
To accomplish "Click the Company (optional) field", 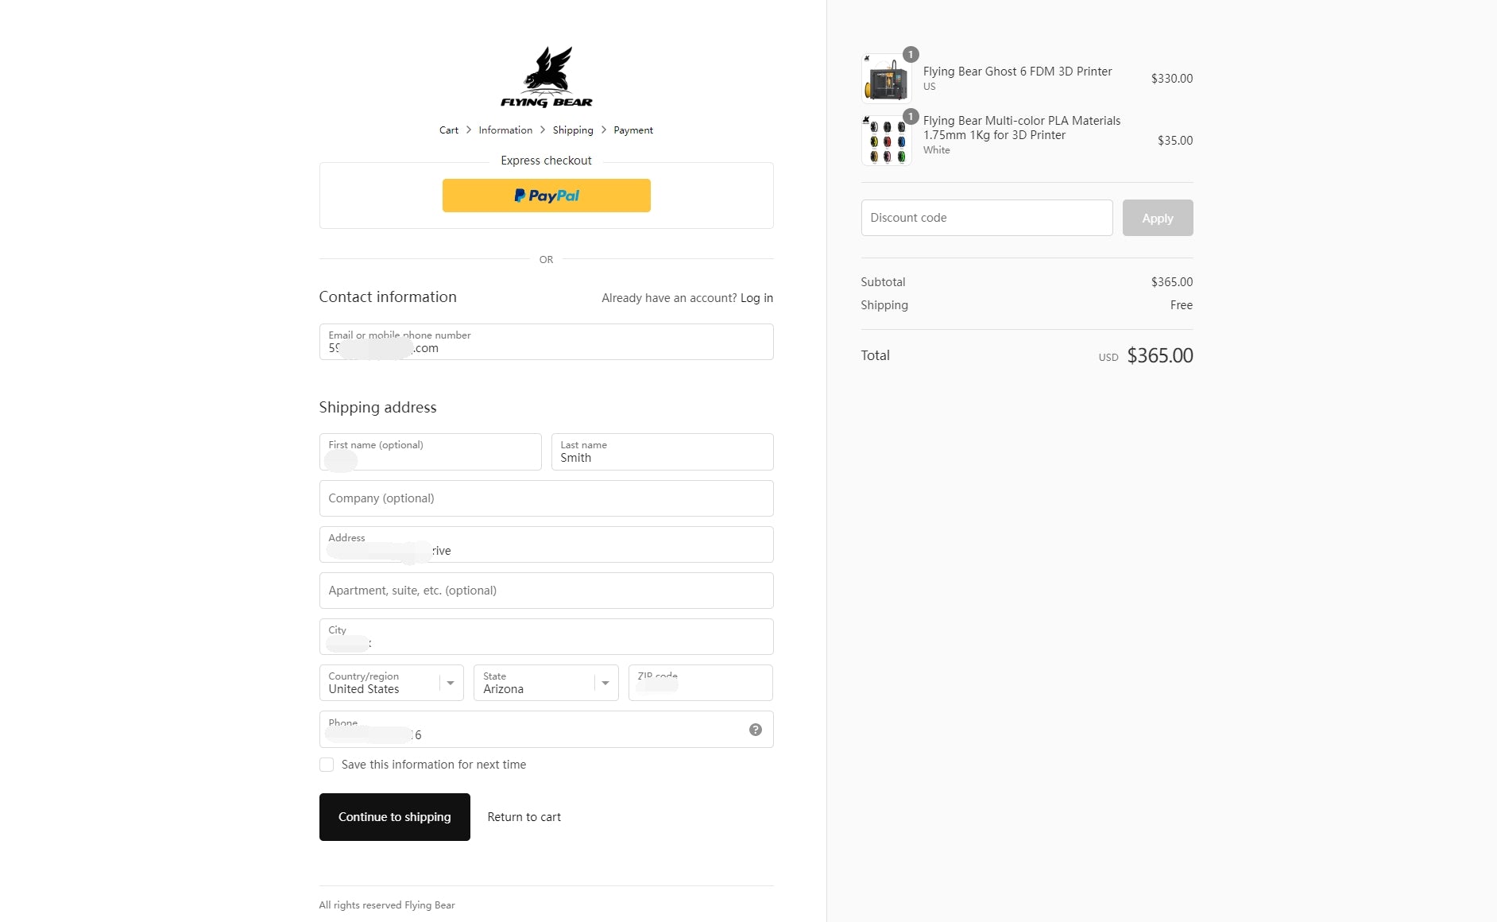I will tap(546, 498).
